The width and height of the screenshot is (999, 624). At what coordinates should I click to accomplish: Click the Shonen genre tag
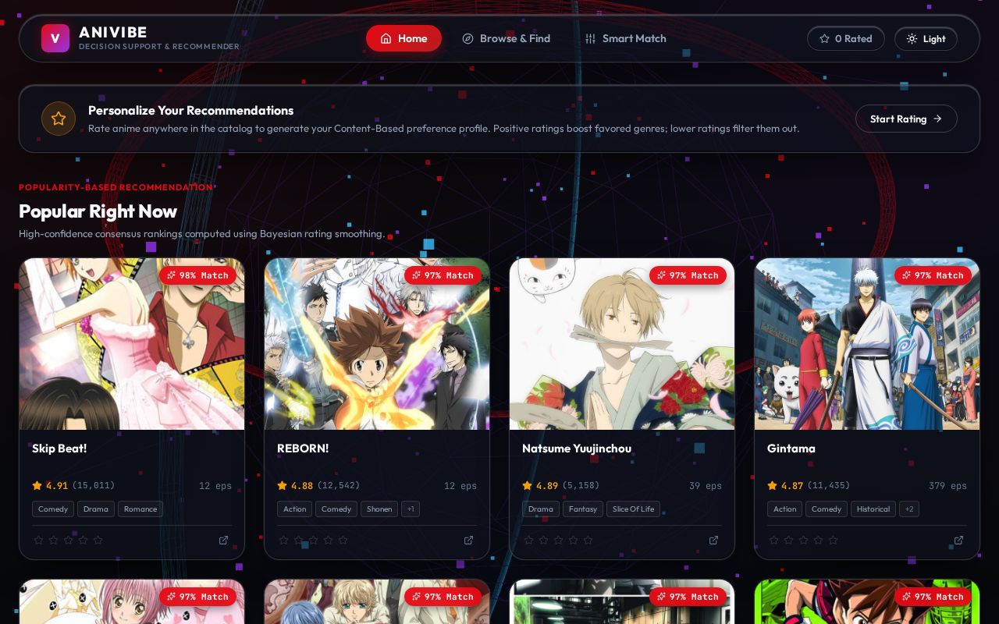pos(379,509)
